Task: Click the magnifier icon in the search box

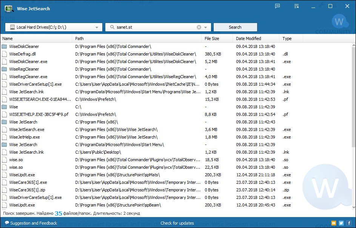Action: [112, 27]
